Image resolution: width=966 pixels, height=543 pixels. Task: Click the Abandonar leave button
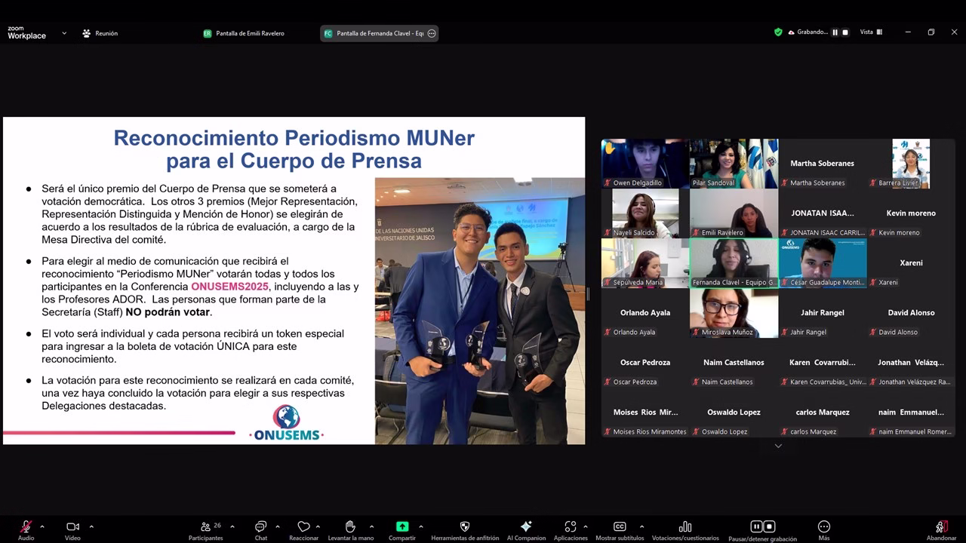(x=941, y=527)
